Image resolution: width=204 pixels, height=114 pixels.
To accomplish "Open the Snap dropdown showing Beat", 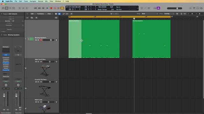I will [x=150, y=14].
